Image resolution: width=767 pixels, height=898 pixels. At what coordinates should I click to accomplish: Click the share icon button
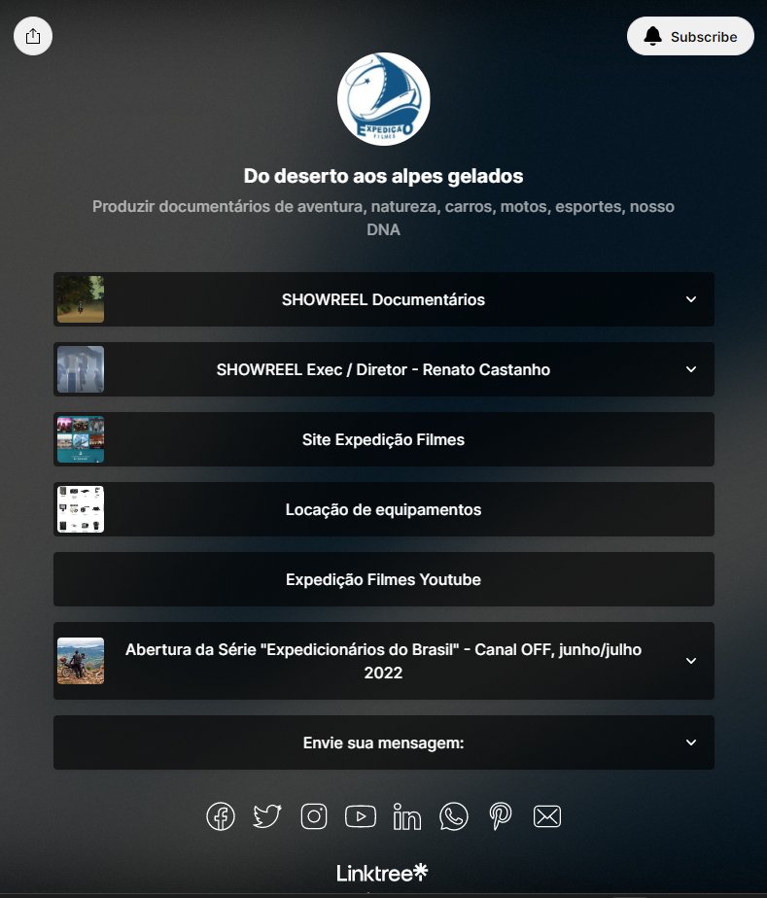[33, 36]
